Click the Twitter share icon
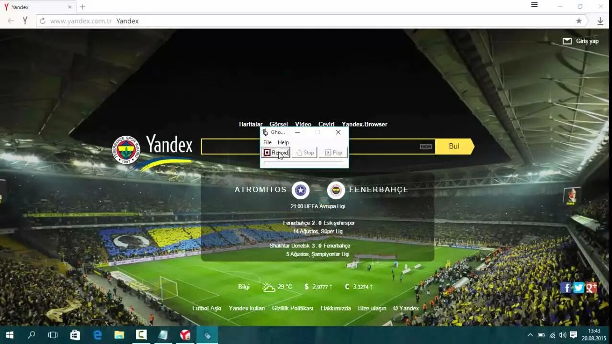This screenshot has width=612, height=344. (579, 287)
